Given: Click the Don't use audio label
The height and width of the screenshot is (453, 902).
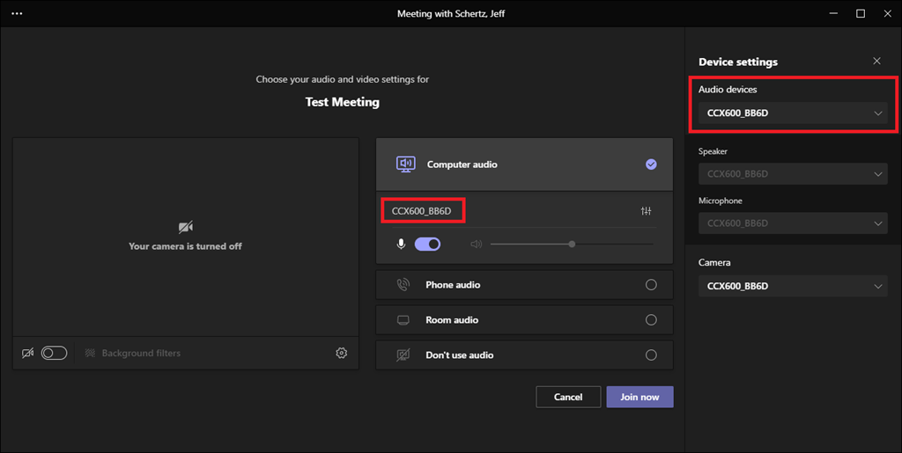Looking at the screenshot, I should [x=460, y=354].
